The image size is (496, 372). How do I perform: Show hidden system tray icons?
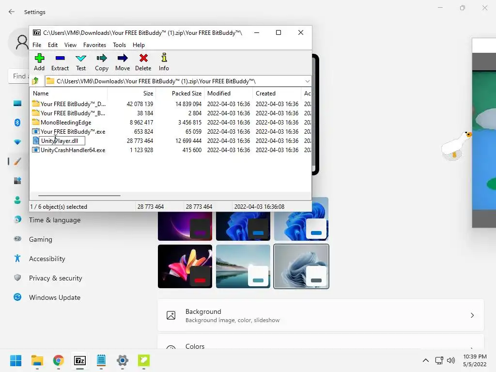click(x=426, y=360)
